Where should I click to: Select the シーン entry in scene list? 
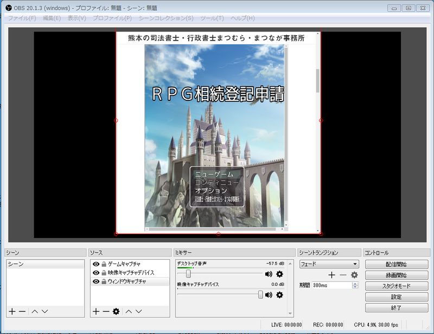tap(45, 264)
